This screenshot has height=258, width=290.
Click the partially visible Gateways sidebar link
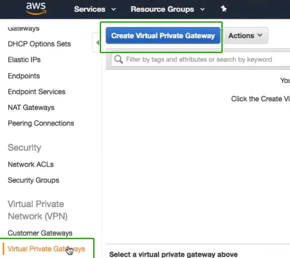point(23,28)
